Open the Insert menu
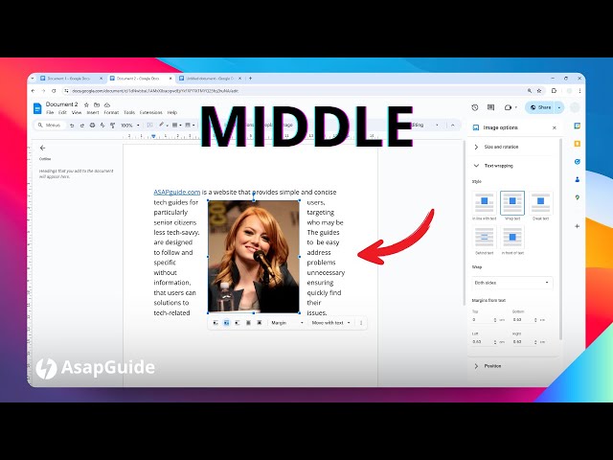The height and width of the screenshot is (460, 613). point(93,112)
